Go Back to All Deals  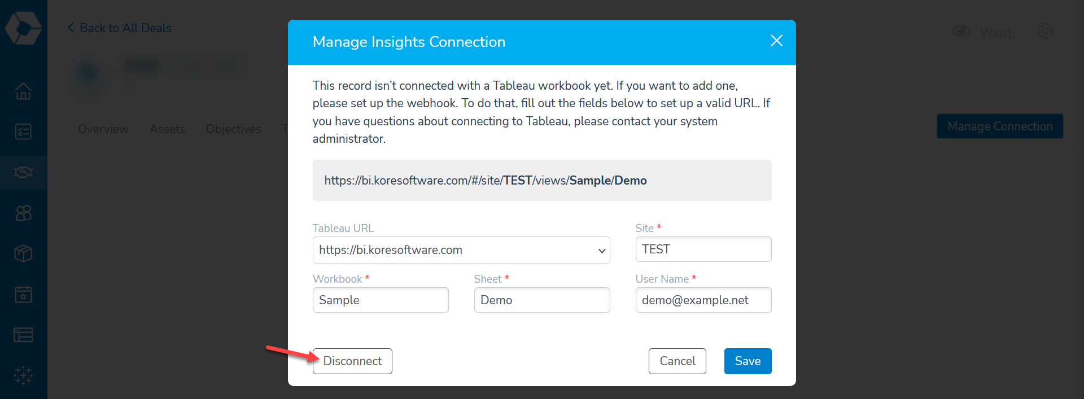click(x=120, y=28)
